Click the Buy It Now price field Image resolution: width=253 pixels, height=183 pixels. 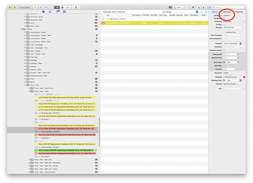pos(231,62)
